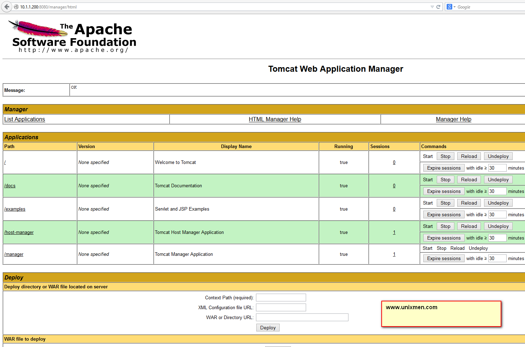This screenshot has height=347, width=525.
Task: Stop the Tomcat Host Manager Application
Action: (x=446, y=226)
